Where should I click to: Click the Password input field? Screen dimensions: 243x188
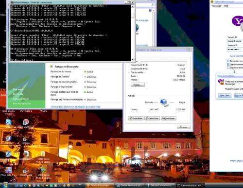click(235, 49)
